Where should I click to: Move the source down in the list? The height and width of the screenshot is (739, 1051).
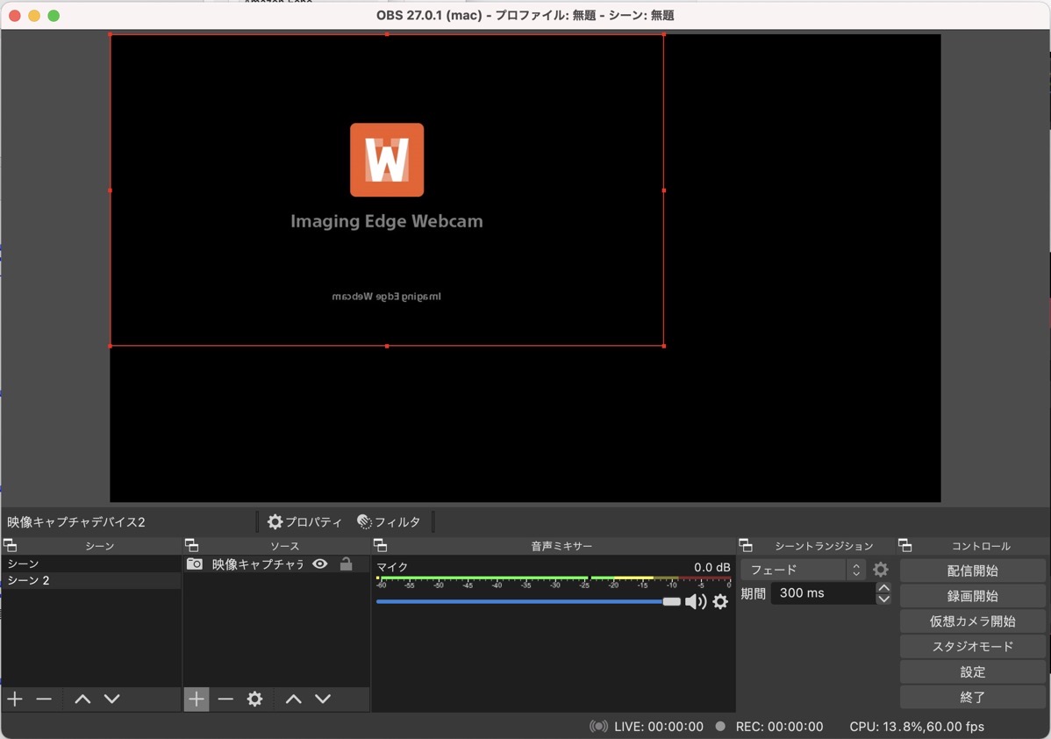click(x=323, y=699)
